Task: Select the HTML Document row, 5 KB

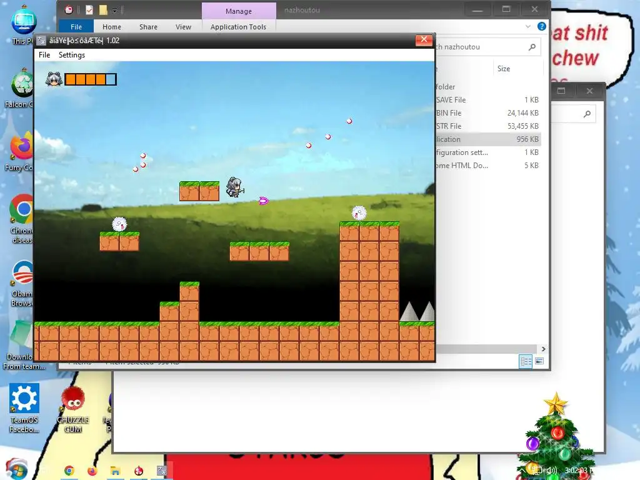Action: click(487, 165)
